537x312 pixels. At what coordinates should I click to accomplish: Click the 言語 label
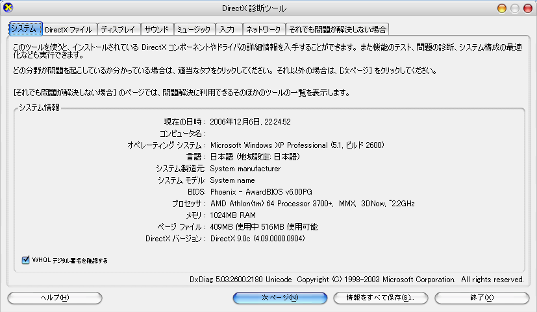tap(196, 157)
